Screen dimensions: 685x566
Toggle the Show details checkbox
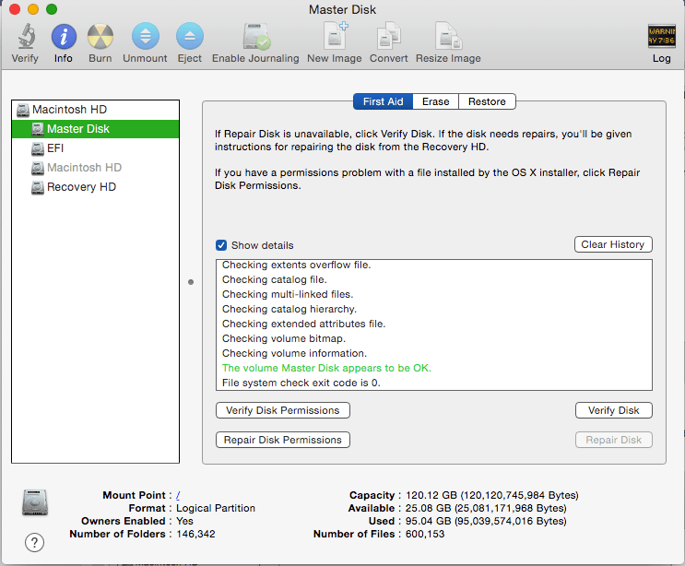pyautogui.click(x=221, y=245)
